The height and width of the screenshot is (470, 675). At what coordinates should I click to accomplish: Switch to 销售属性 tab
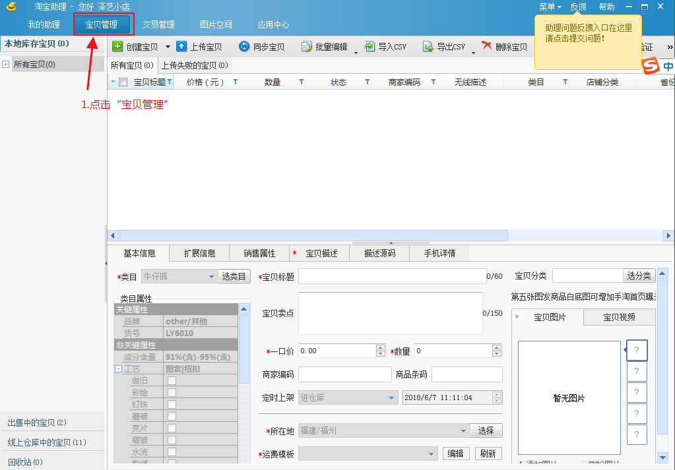259,253
